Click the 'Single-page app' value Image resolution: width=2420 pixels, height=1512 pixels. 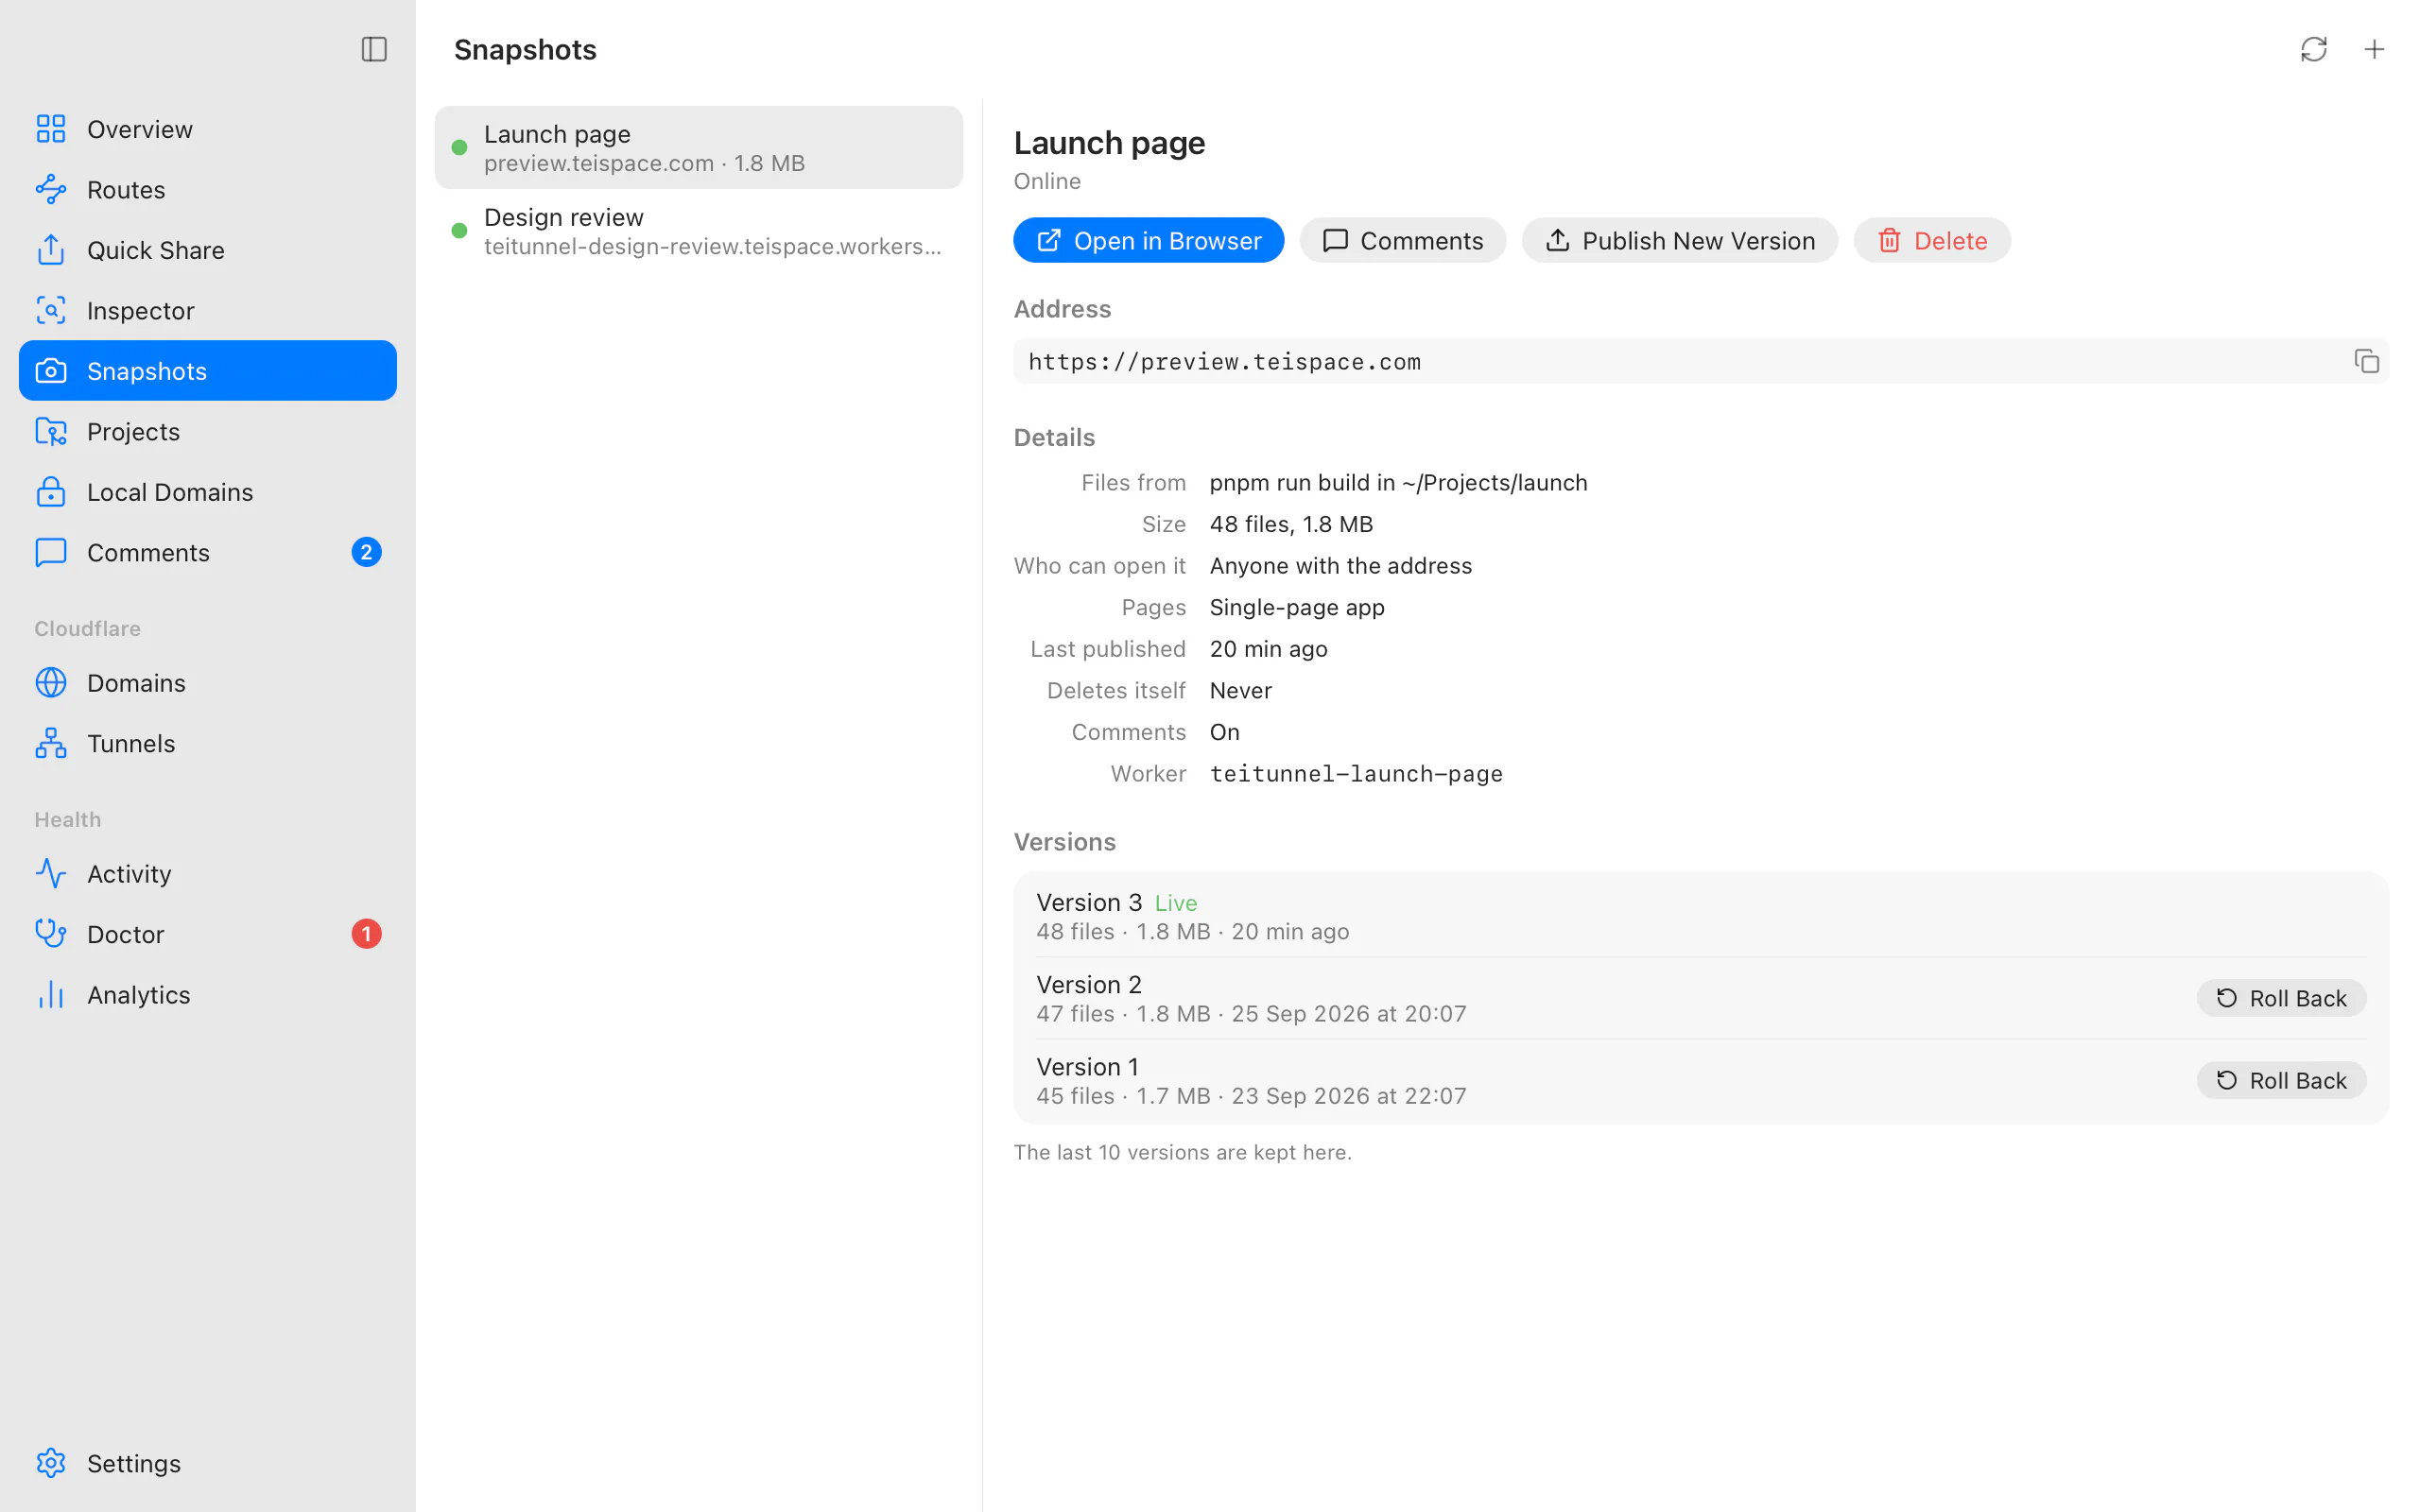1296,607
